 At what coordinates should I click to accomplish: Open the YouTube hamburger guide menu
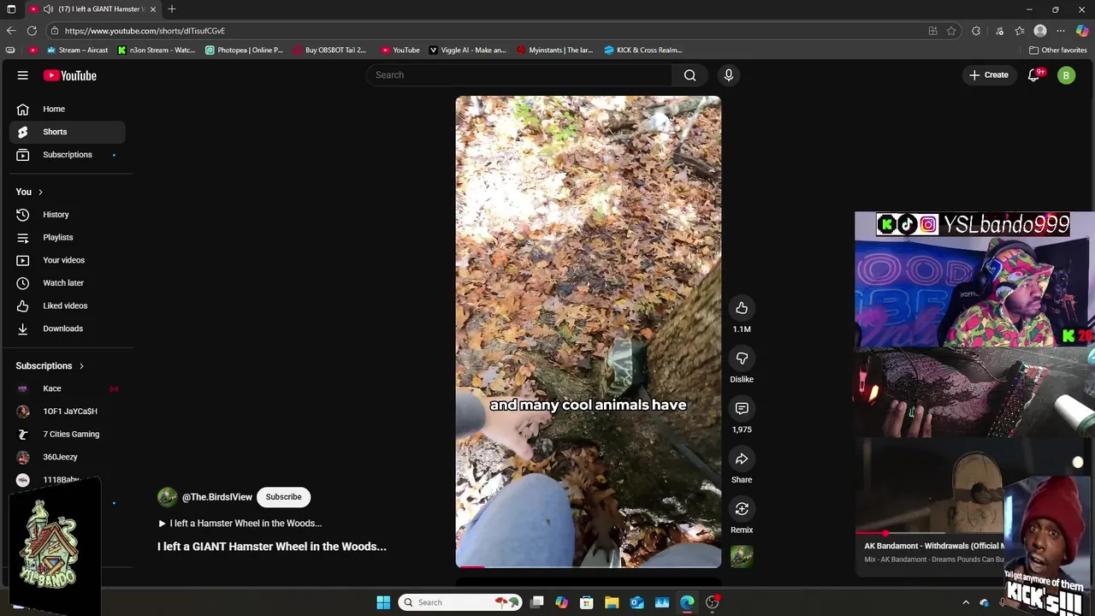pos(23,75)
